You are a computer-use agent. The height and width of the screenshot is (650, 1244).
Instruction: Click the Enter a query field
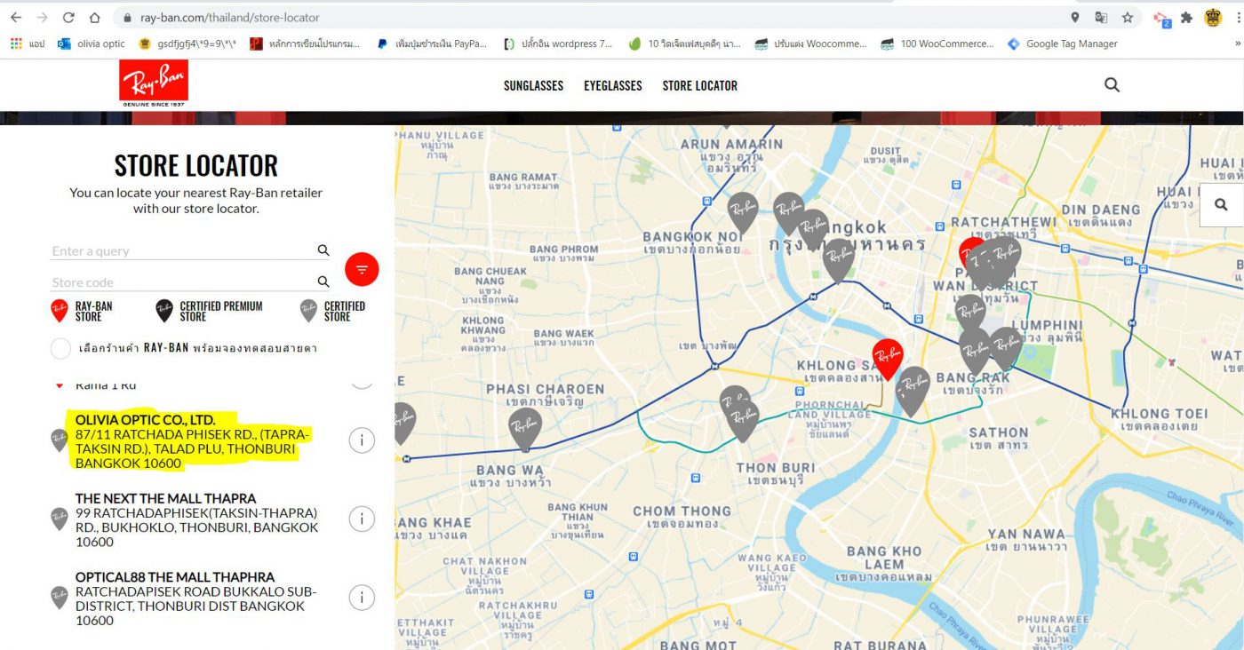pyautogui.click(x=183, y=251)
